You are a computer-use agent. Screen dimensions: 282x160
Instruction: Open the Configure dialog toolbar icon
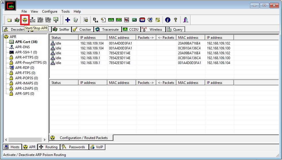point(86,20)
